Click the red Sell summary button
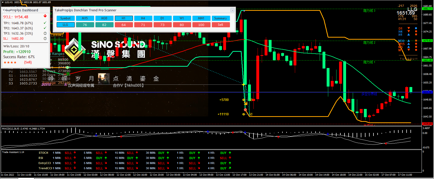The width and height of the screenshot is (434, 179). tap(221, 25)
